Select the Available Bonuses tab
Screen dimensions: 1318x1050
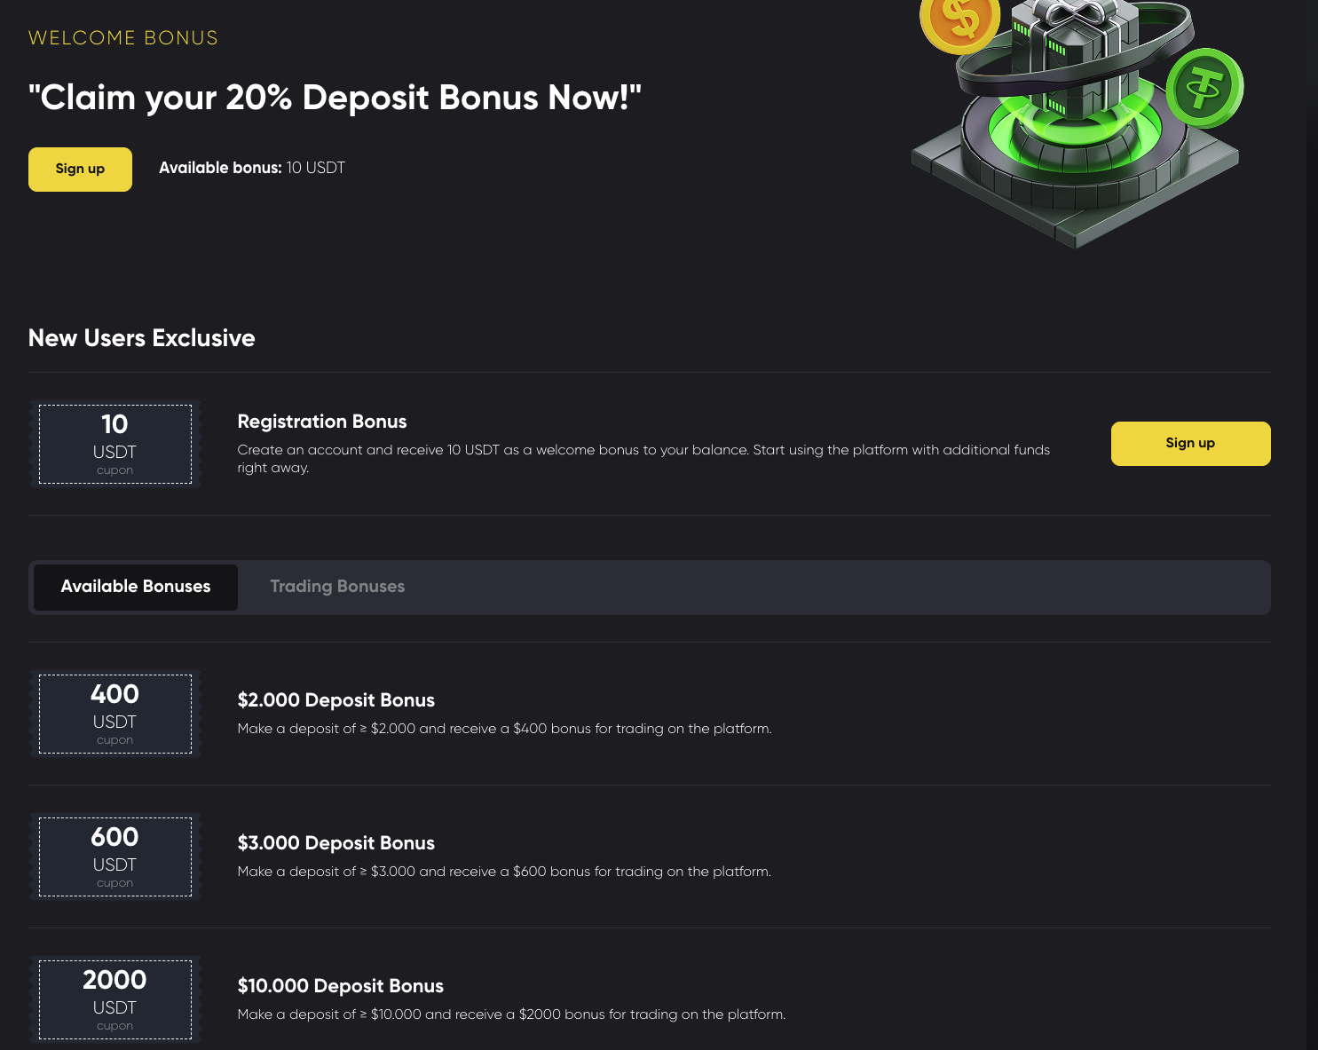[x=136, y=587]
